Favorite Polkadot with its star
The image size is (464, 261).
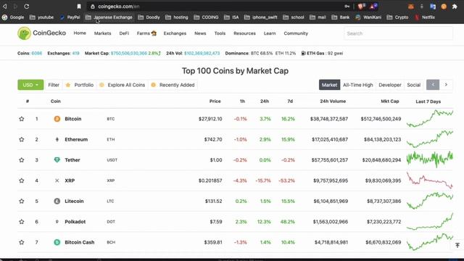point(22,222)
